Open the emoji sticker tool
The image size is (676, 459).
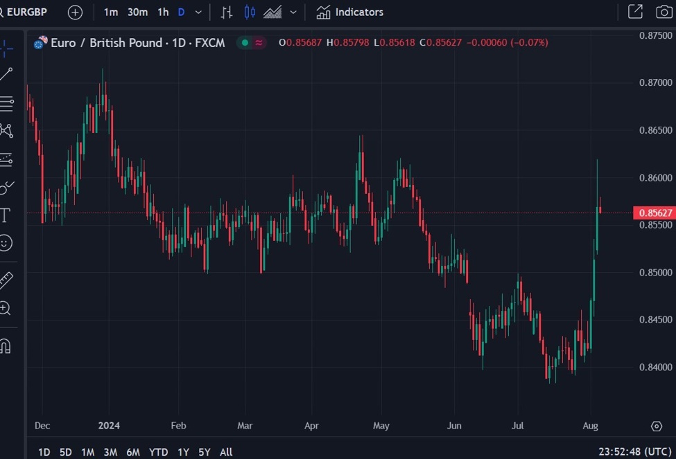pos(6,242)
